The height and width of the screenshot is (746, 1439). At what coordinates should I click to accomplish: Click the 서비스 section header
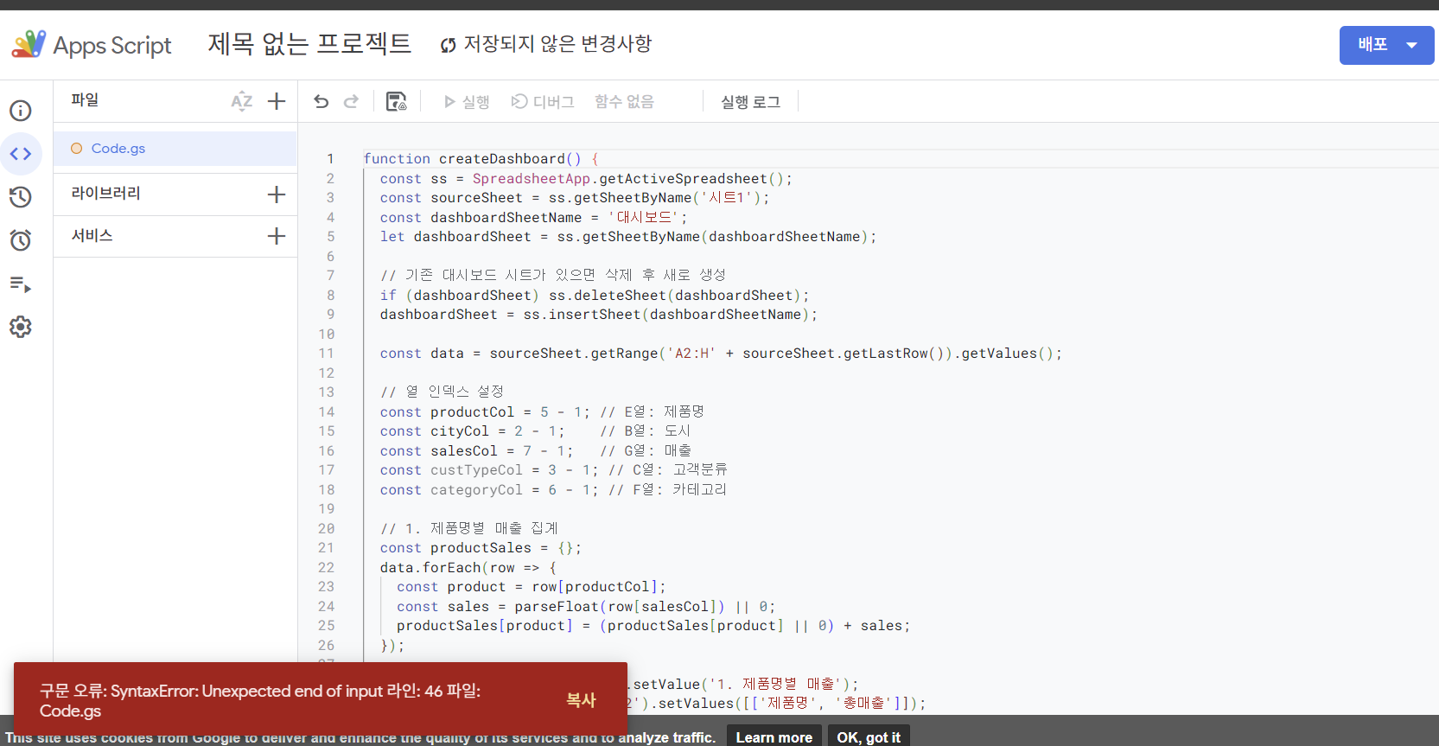click(x=92, y=235)
